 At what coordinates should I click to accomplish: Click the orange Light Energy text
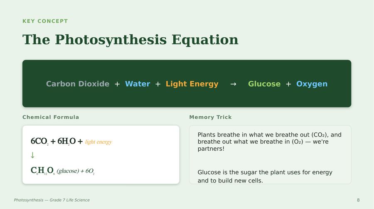click(x=192, y=84)
